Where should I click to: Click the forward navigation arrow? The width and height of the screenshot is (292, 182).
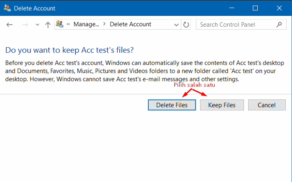coord(25,25)
